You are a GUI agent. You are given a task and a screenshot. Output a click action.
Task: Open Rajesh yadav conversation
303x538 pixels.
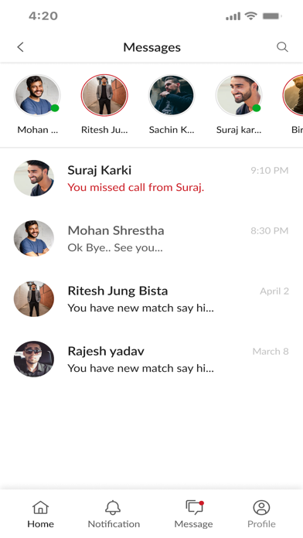pos(151,359)
